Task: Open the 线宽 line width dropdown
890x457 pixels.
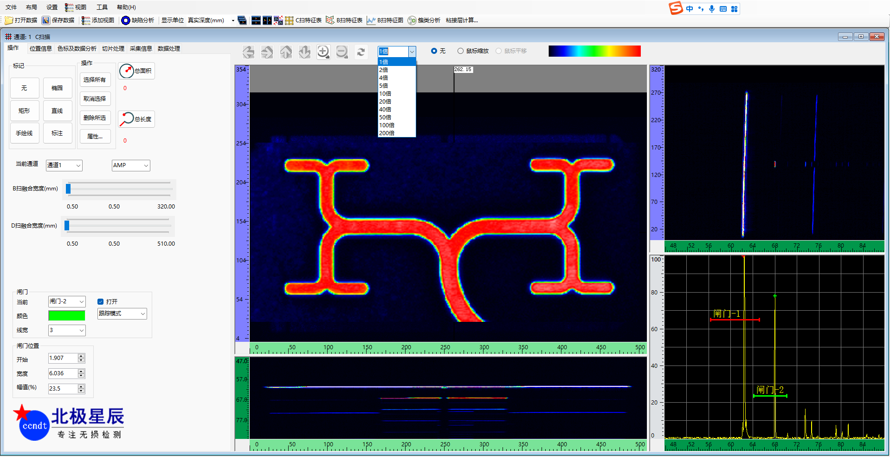Action: point(67,330)
